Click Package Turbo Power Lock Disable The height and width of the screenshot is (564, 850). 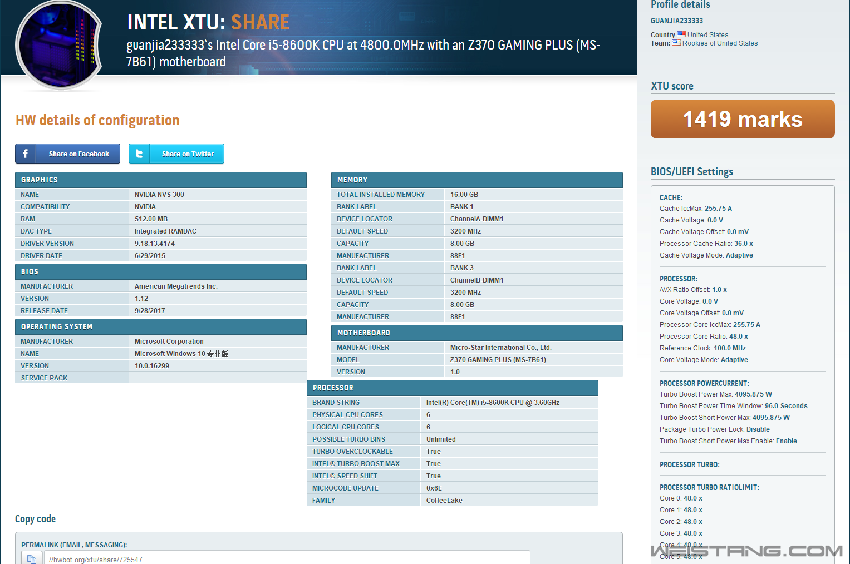coord(715,429)
